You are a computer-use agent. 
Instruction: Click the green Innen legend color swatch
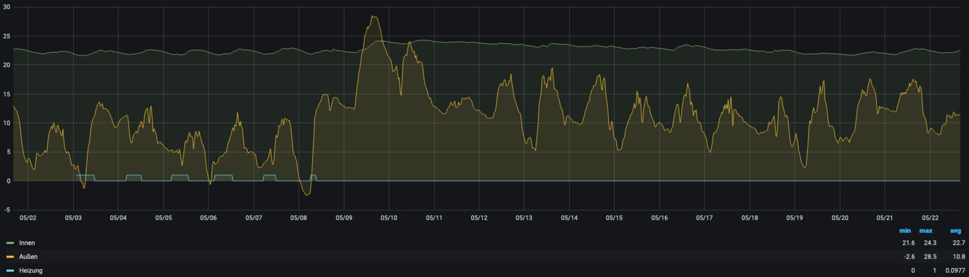(x=10, y=243)
